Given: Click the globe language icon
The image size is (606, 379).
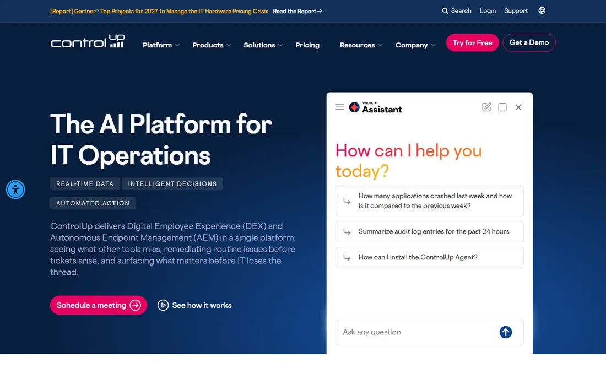Looking at the screenshot, I should [x=542, y=11].
